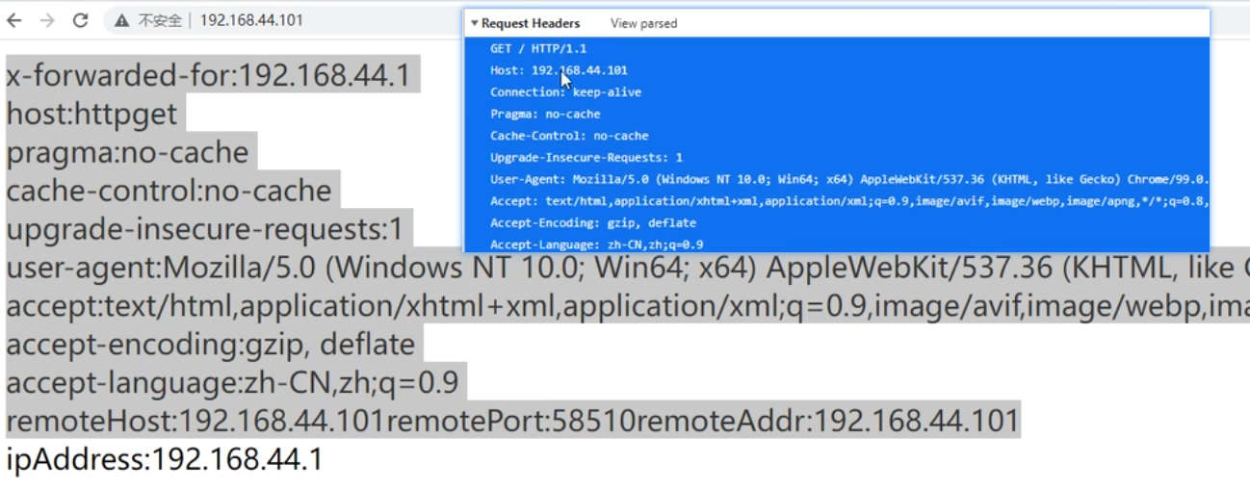Reload the current page
This screenshot has height=490, width=1250.
(x=81, y=20)
